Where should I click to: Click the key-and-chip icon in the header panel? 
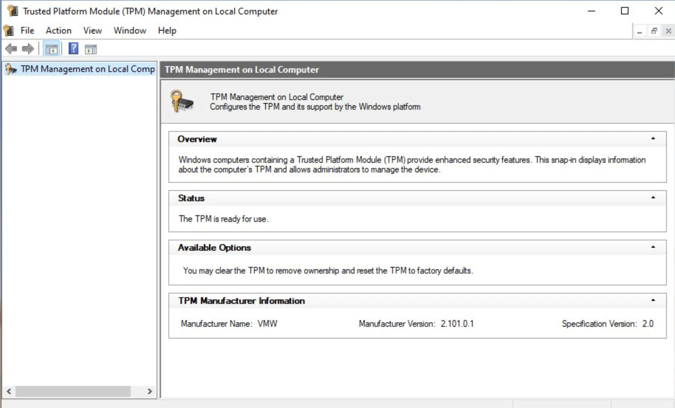[182, 101]
